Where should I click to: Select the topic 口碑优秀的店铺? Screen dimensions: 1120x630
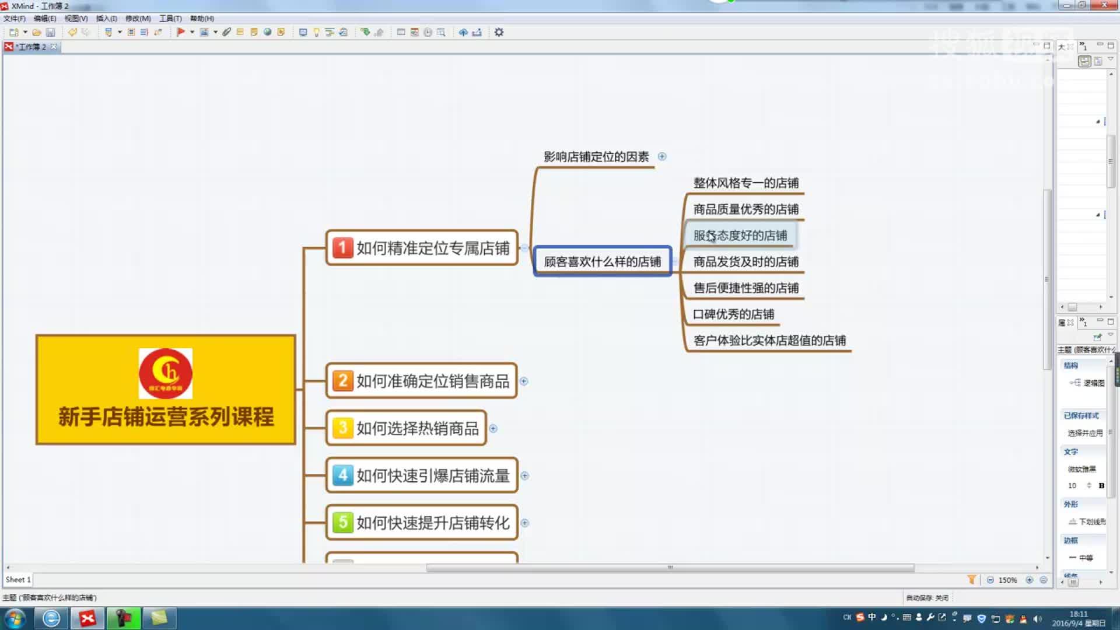733,314
